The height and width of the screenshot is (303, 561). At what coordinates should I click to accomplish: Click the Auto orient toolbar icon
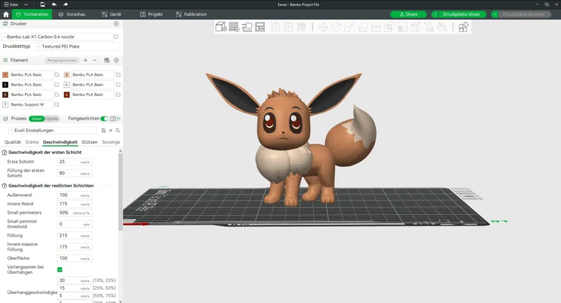[247, 27]
